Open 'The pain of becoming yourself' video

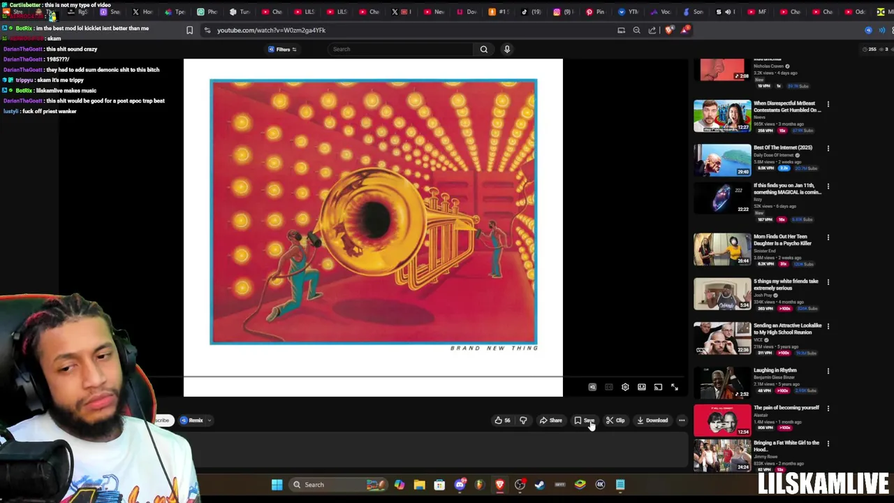pyautogui.click(x=786, y=407)
